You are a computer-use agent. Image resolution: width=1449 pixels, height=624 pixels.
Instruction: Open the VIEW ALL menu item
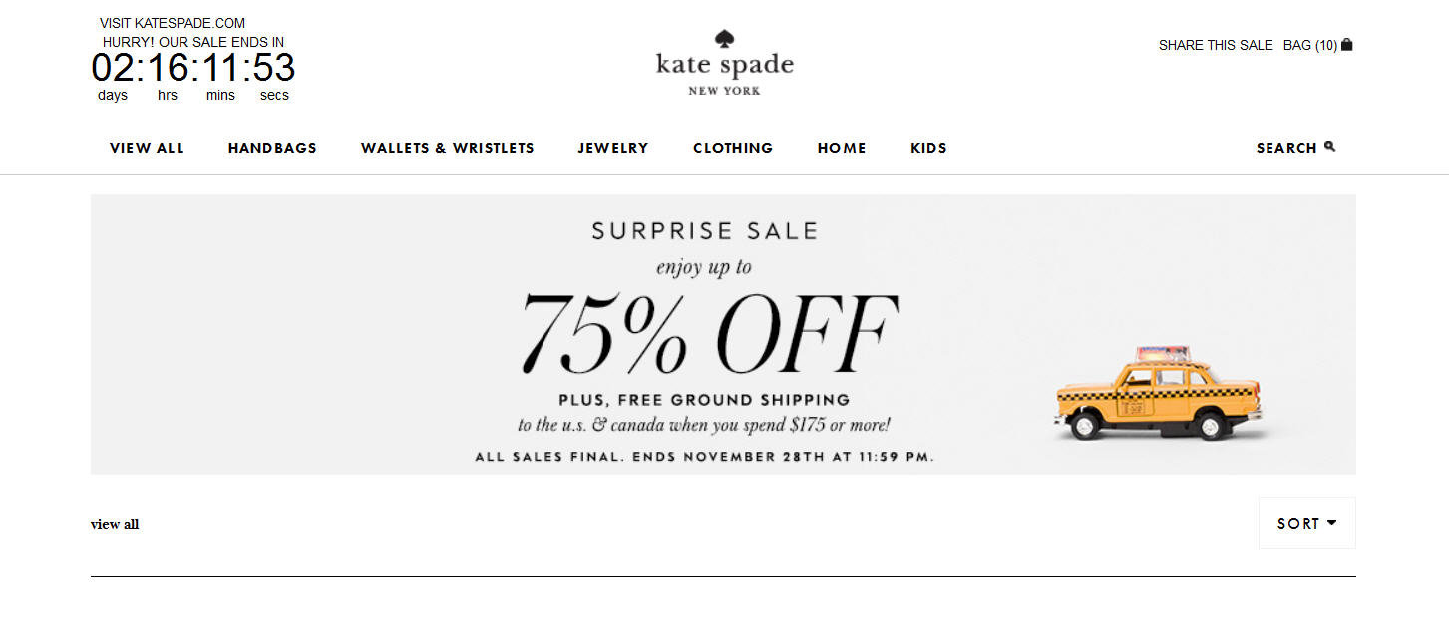[147, 148]
